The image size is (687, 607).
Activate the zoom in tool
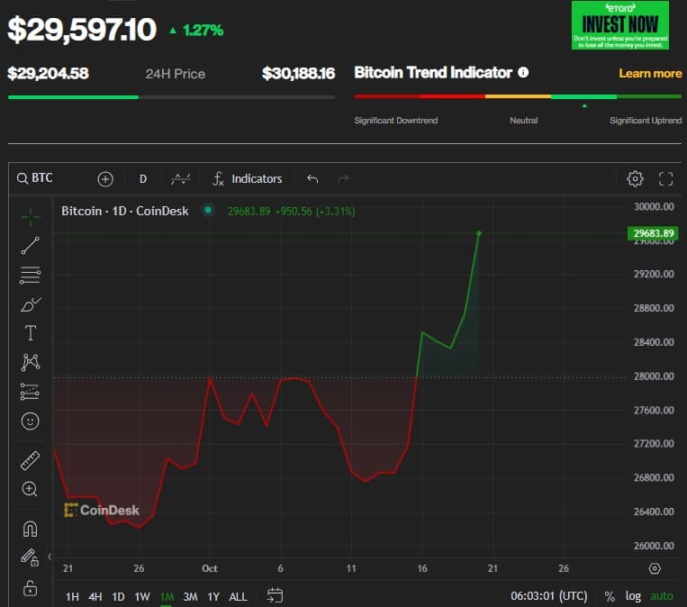[x=30, y=489]
